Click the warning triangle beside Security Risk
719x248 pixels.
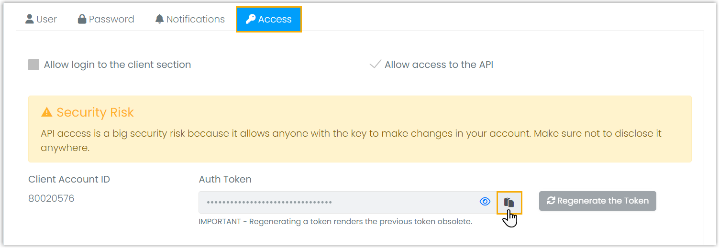click(46, 112)
